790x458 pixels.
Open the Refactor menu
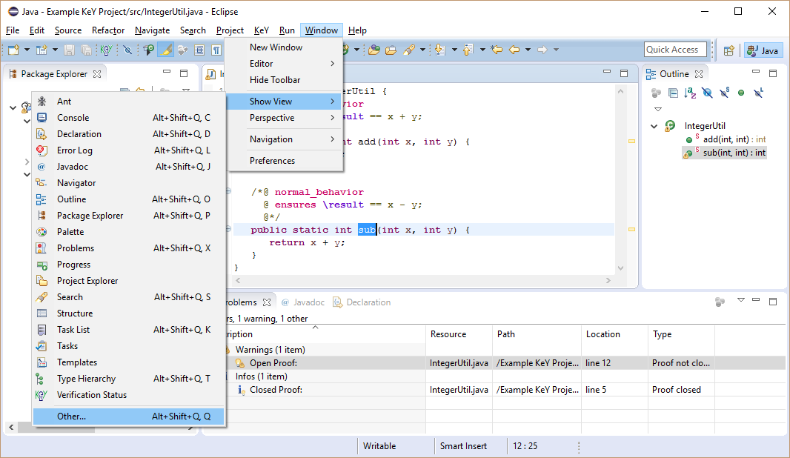click(107, 30)
